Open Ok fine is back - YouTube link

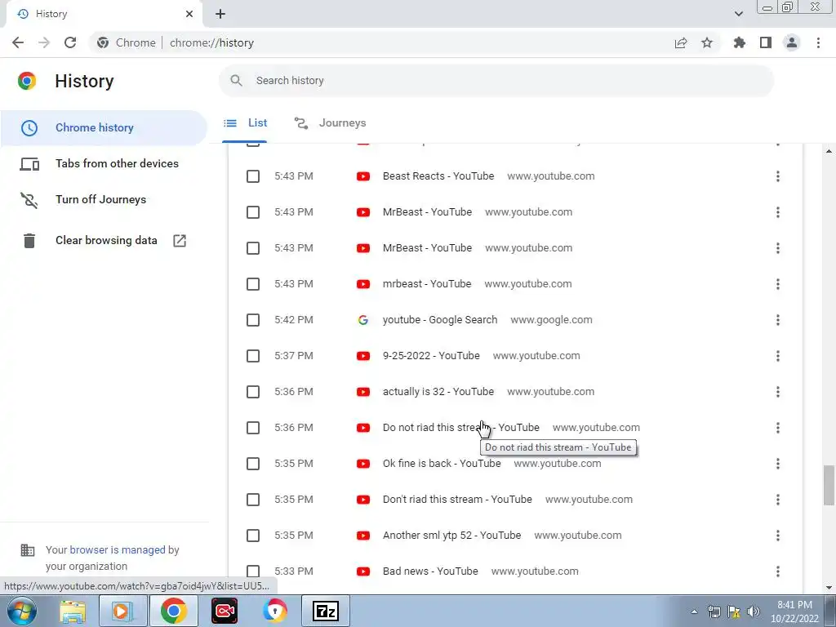coord(442,464)
